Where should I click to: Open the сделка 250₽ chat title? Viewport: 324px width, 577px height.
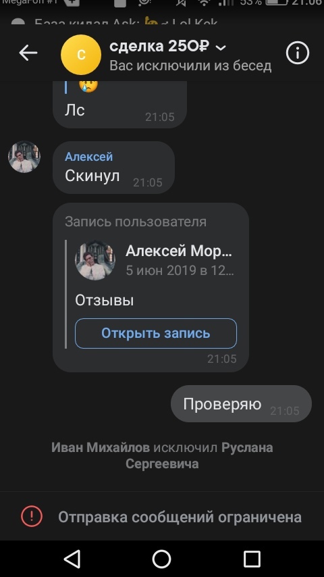159,47
